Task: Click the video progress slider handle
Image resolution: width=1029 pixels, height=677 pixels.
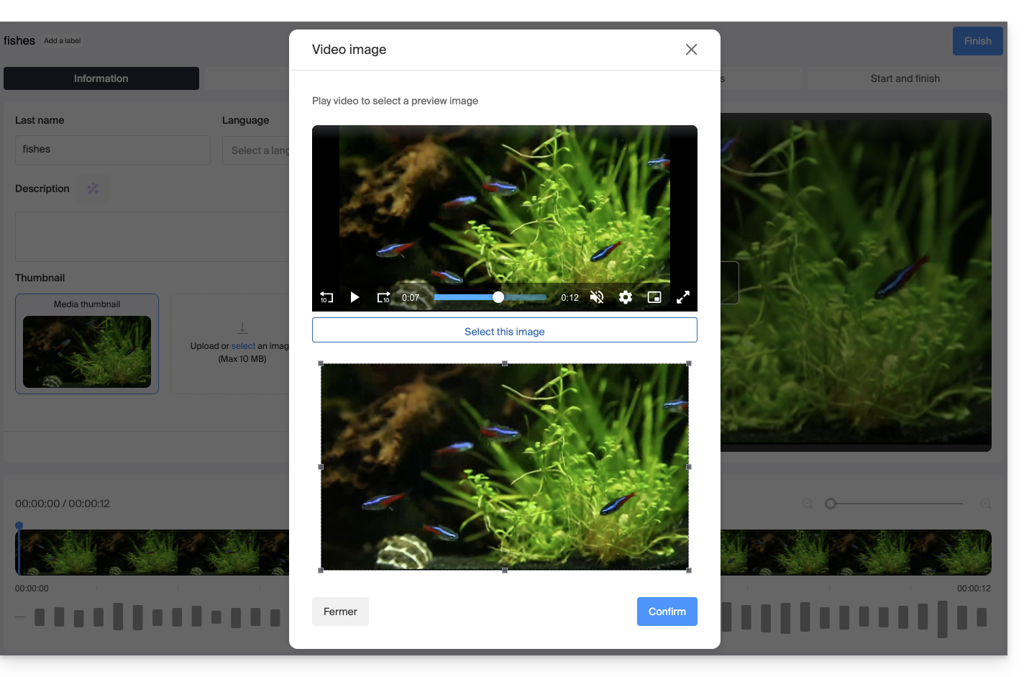Action: (x=498, y=297)
